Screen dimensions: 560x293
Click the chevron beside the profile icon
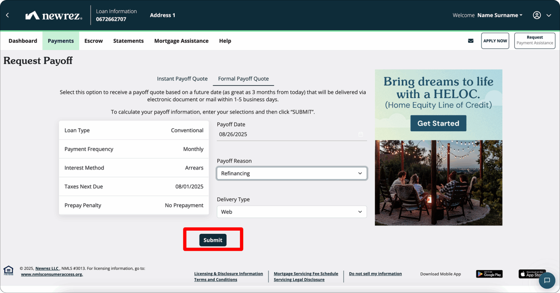pos(549,15)
